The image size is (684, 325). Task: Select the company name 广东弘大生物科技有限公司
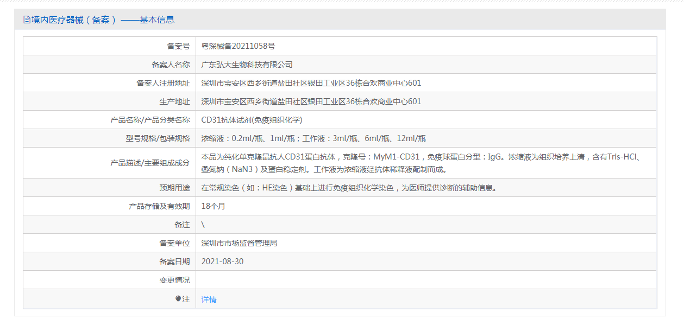(247, 65)
